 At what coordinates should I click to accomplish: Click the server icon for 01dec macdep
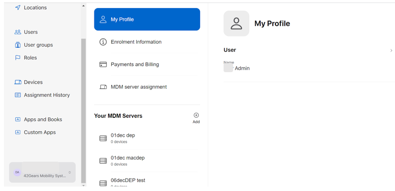(x=103, y=161)
